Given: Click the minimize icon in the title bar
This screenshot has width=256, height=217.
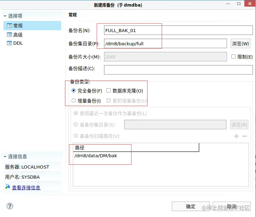Looking at the screenshot, I should (228, 3).
